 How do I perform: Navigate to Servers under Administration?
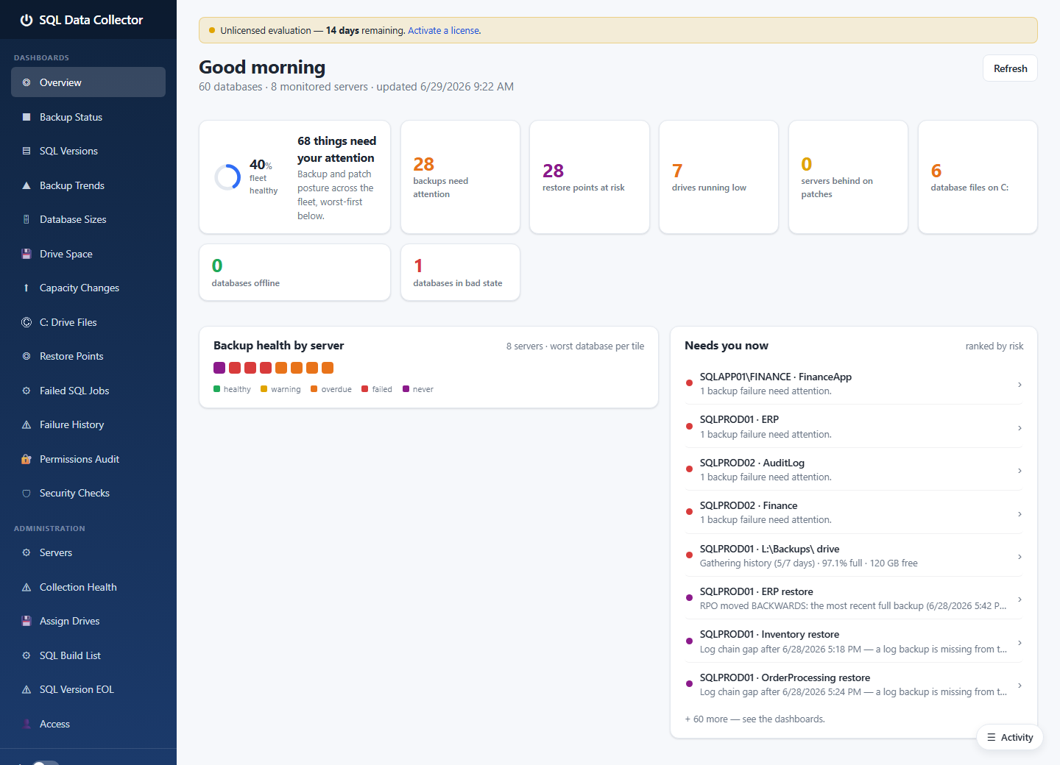coord(88,552)
